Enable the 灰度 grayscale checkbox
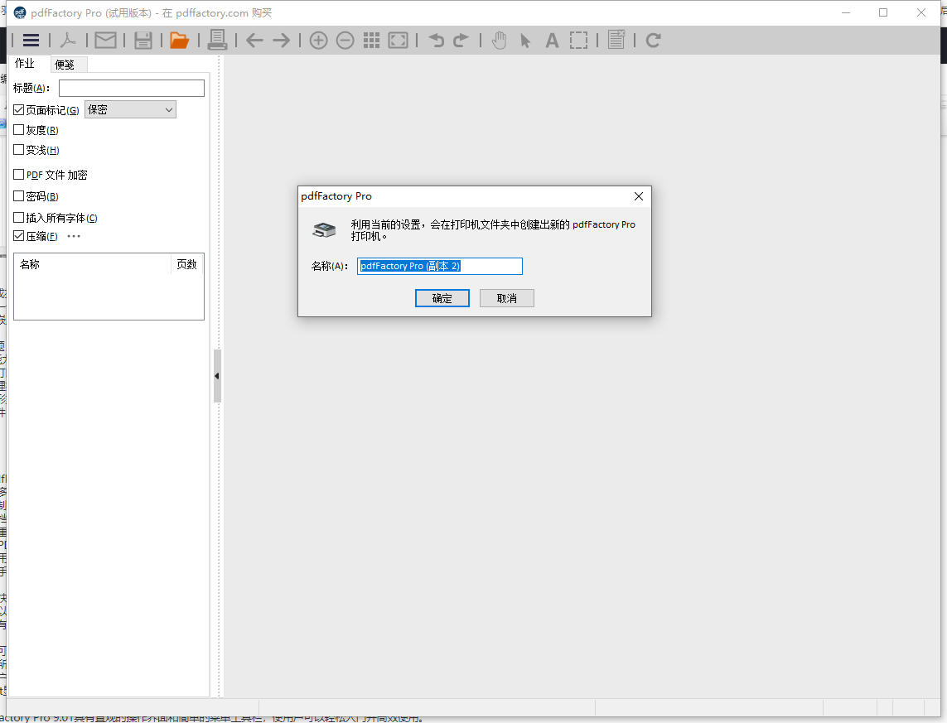The width and height of the screenshot is (947, 723). pos(19,130)
